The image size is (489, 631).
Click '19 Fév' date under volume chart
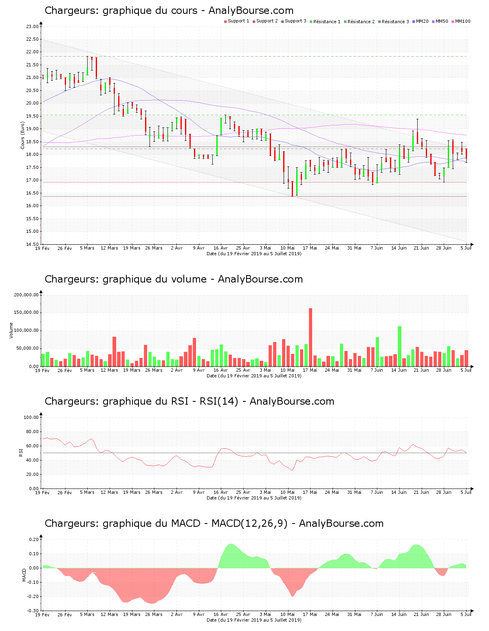point(42,370)
